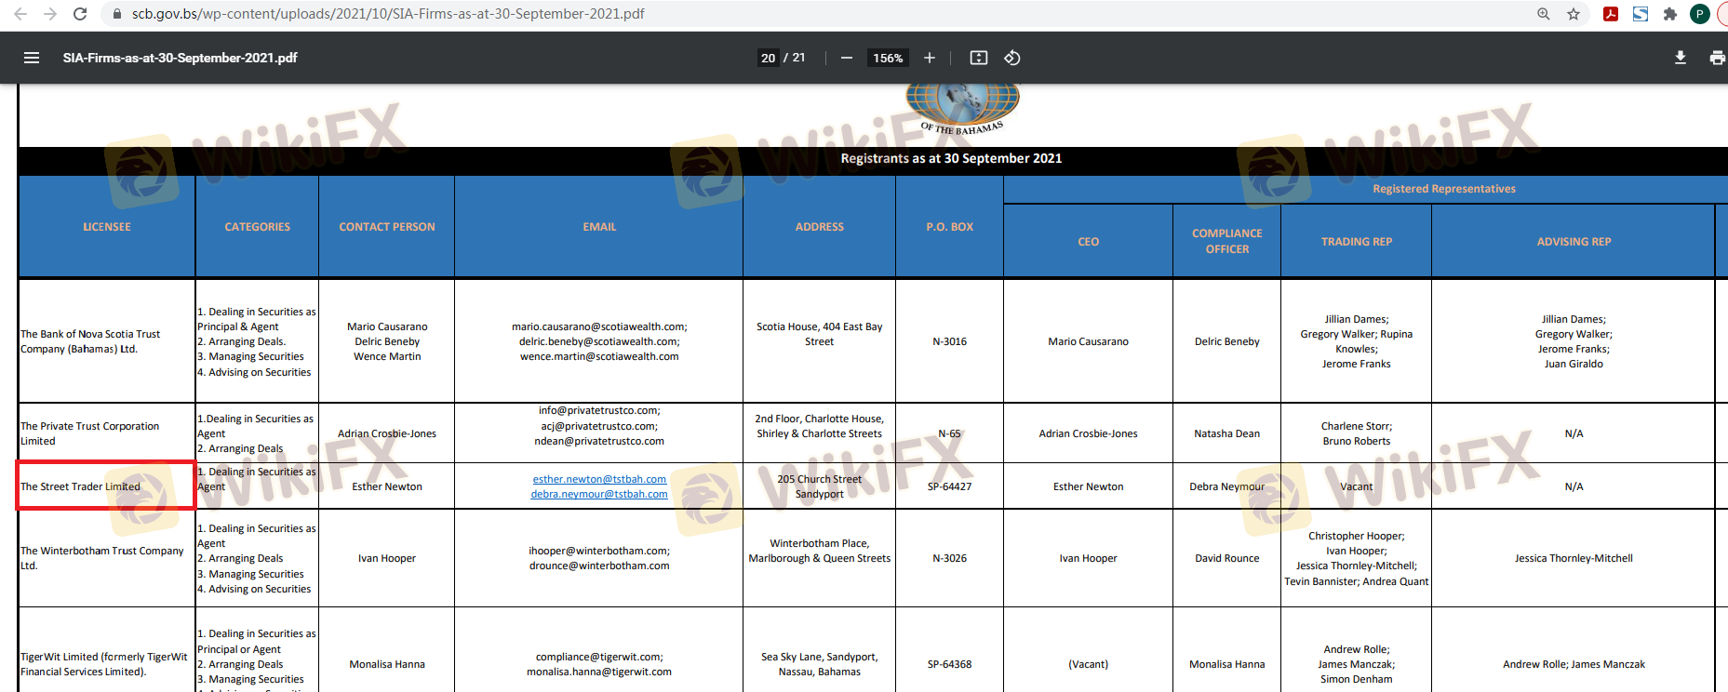The height and width of the screenshot is (692, 1728).
Task: Edit the 156% zoom level field
Action: click(x=887, y=58)
